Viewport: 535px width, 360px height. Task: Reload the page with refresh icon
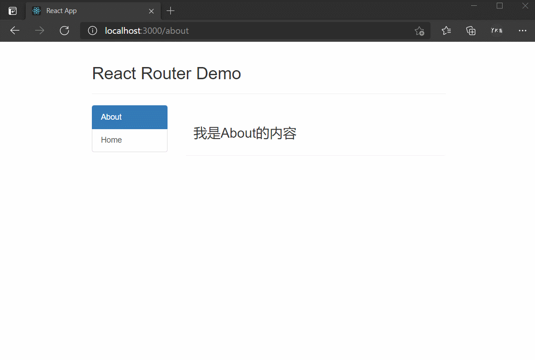coord(64,31)
